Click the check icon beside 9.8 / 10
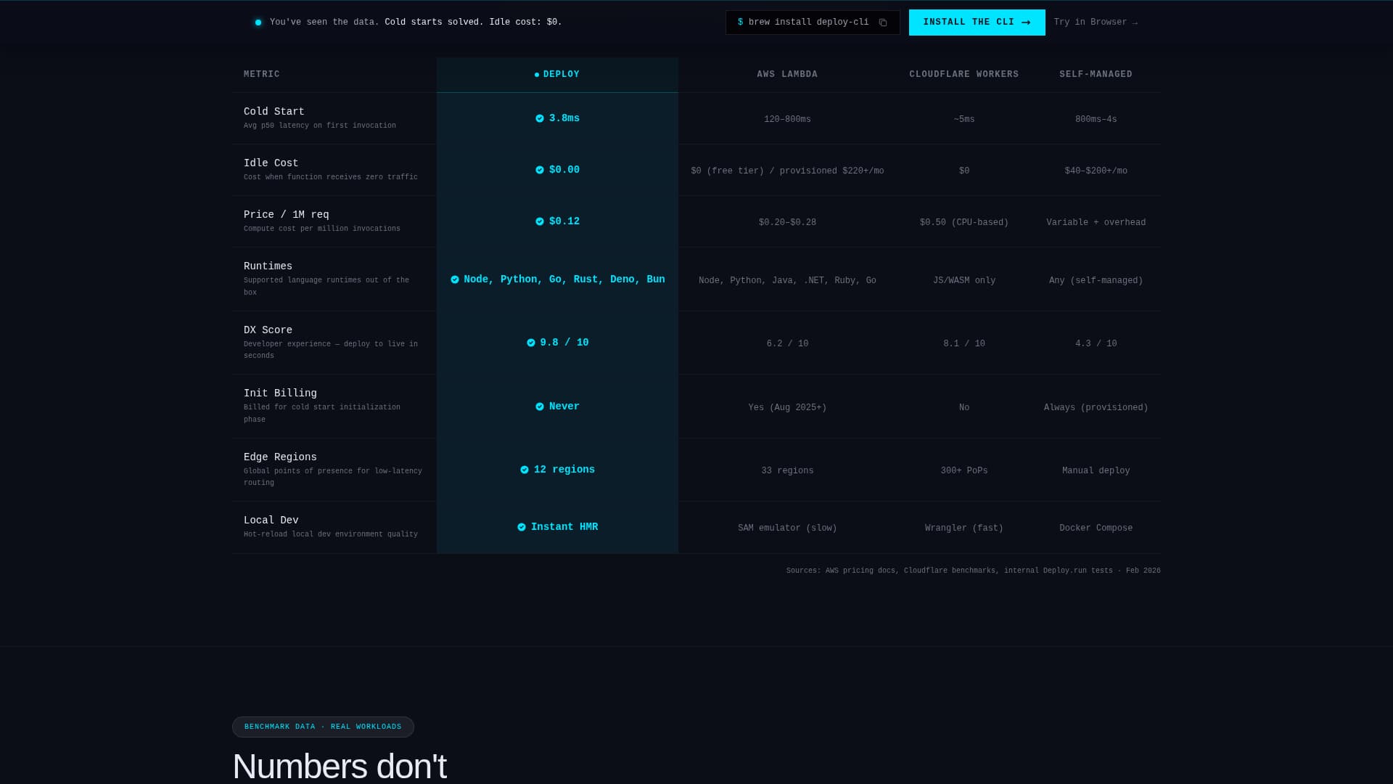This screenshot has width=1393, height=784. (531, 343)
